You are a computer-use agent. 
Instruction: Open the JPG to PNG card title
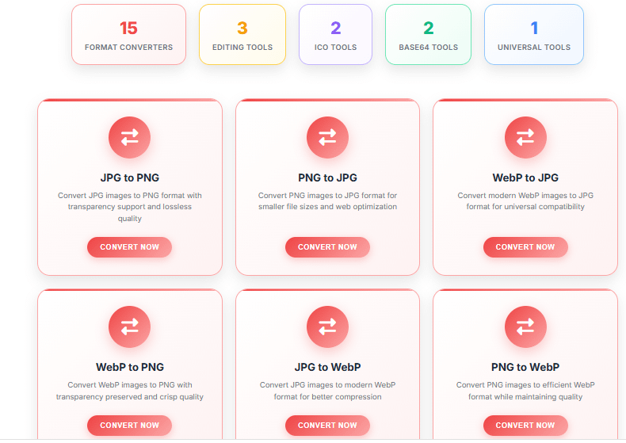(x=130, y=178)
